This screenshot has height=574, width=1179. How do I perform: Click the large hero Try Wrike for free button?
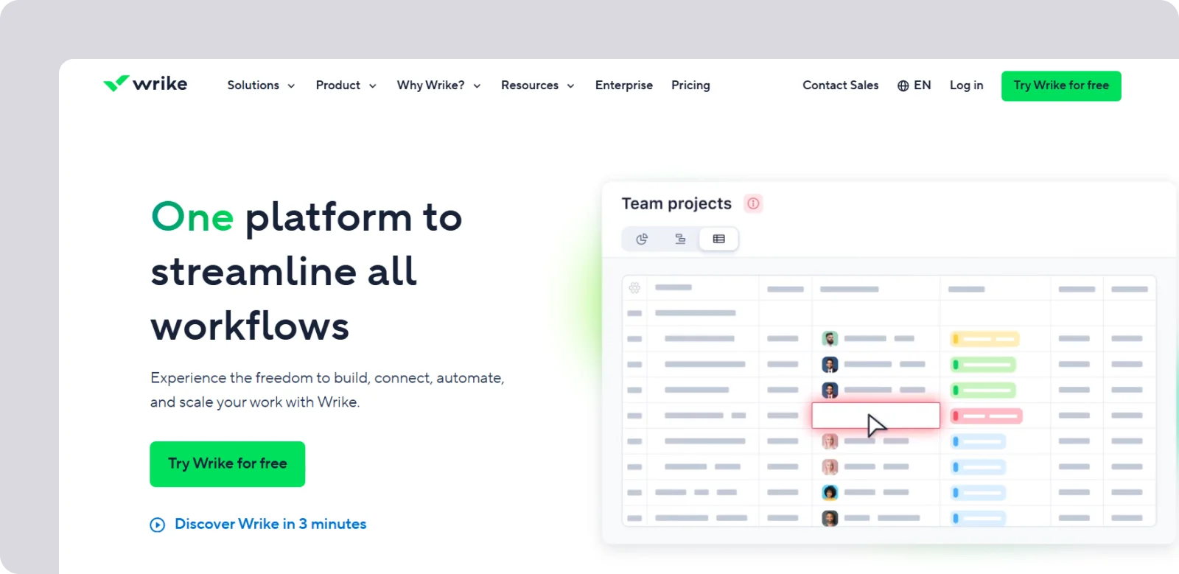[x=228, y=464]
